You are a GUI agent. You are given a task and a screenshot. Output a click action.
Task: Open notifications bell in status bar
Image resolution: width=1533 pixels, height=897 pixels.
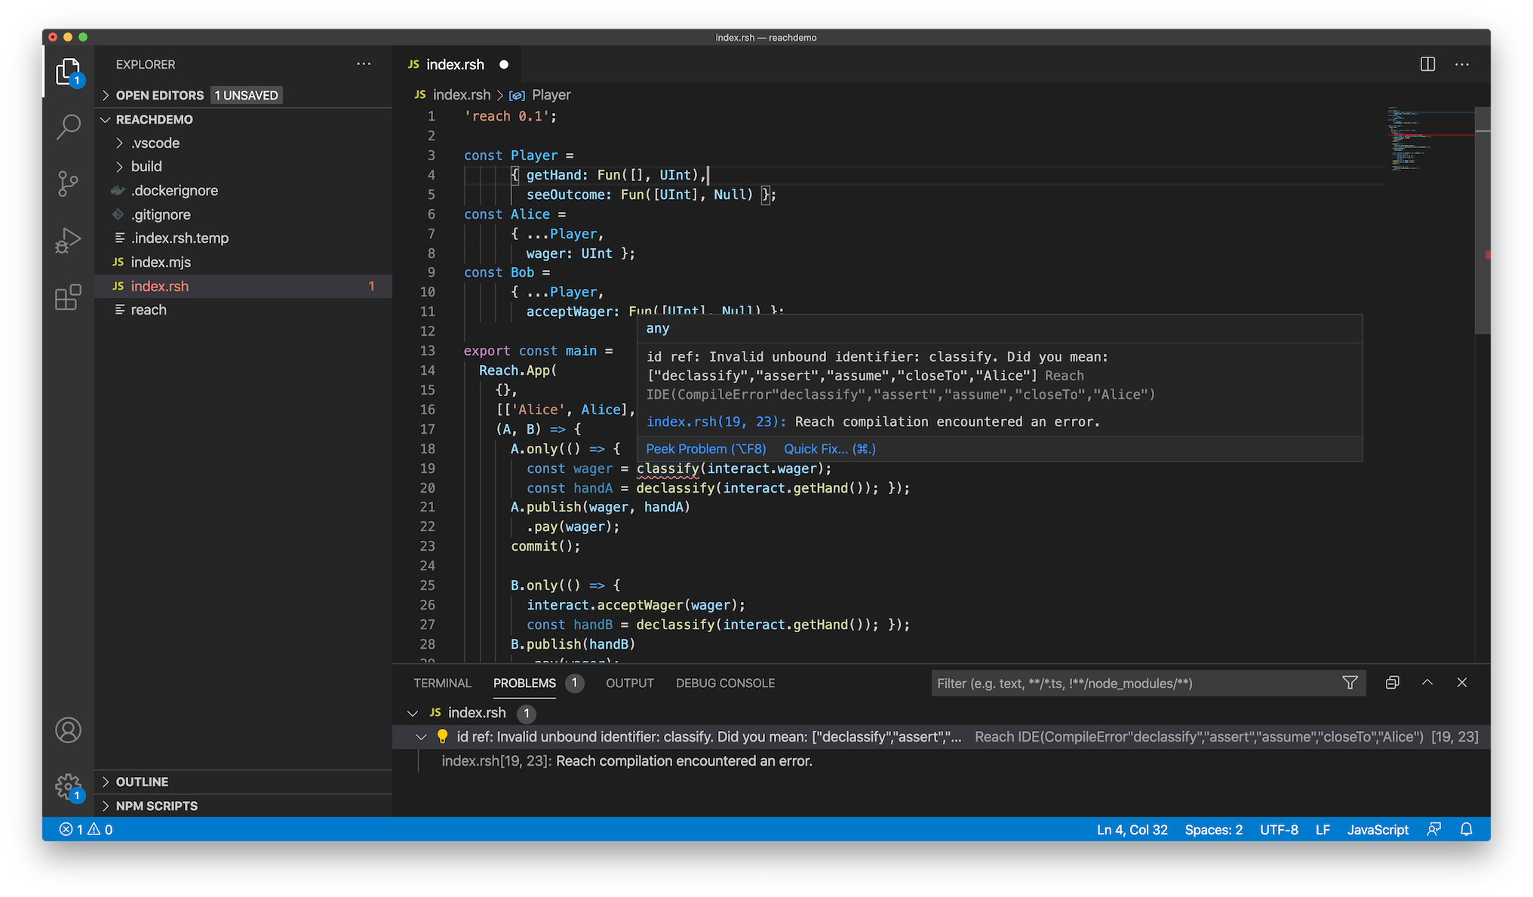pyautogui.click(x=1466, y=829)
